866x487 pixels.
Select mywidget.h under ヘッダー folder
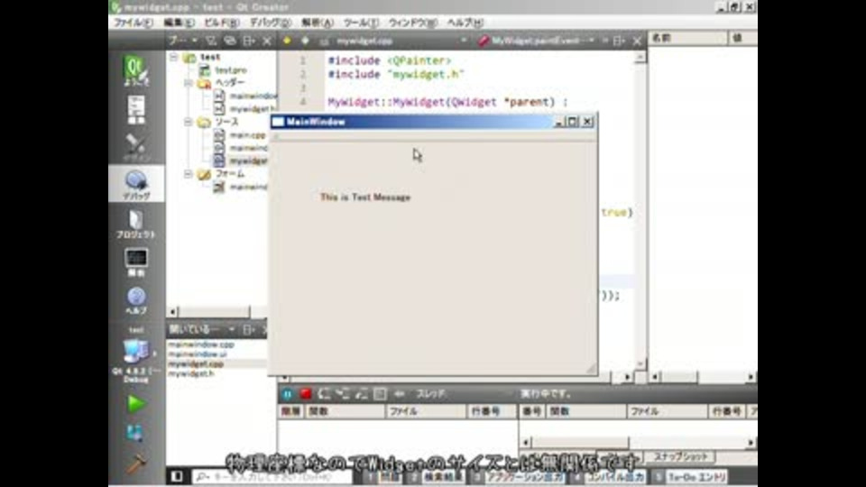point(252,109)
